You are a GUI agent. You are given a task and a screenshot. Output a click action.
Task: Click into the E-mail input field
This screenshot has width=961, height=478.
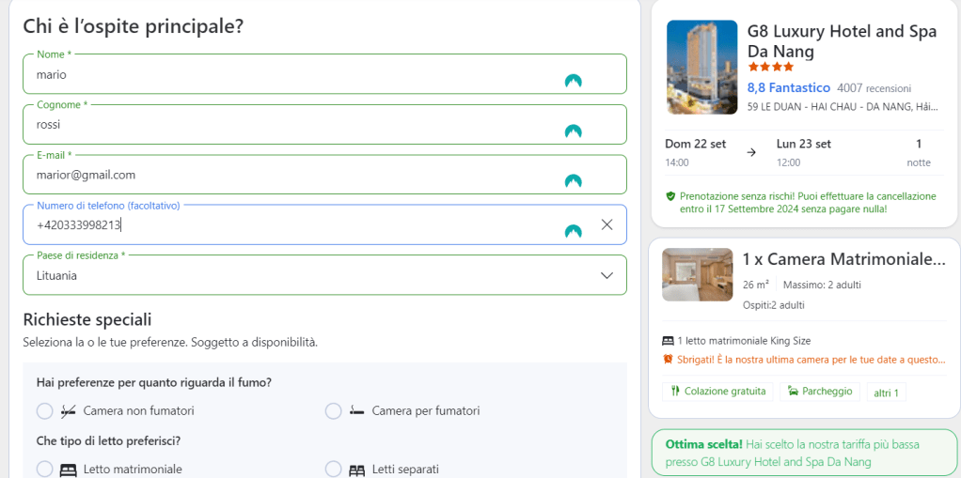click(282, 175)
